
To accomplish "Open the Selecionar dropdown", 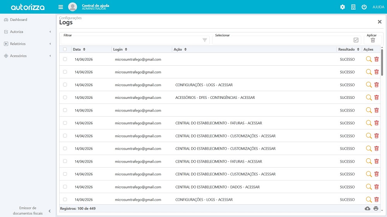I will coord(286,40).
